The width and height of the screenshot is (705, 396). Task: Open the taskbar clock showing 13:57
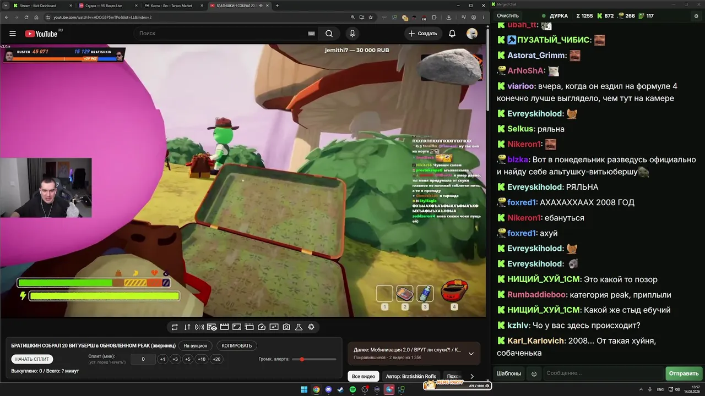pos(691,390)
